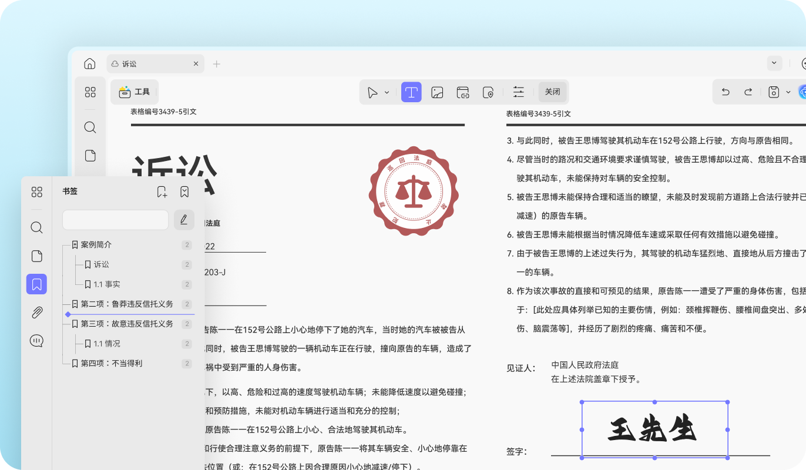
Task: Open page icon in bookmark panel sidebar
Action: click(36, 256)
